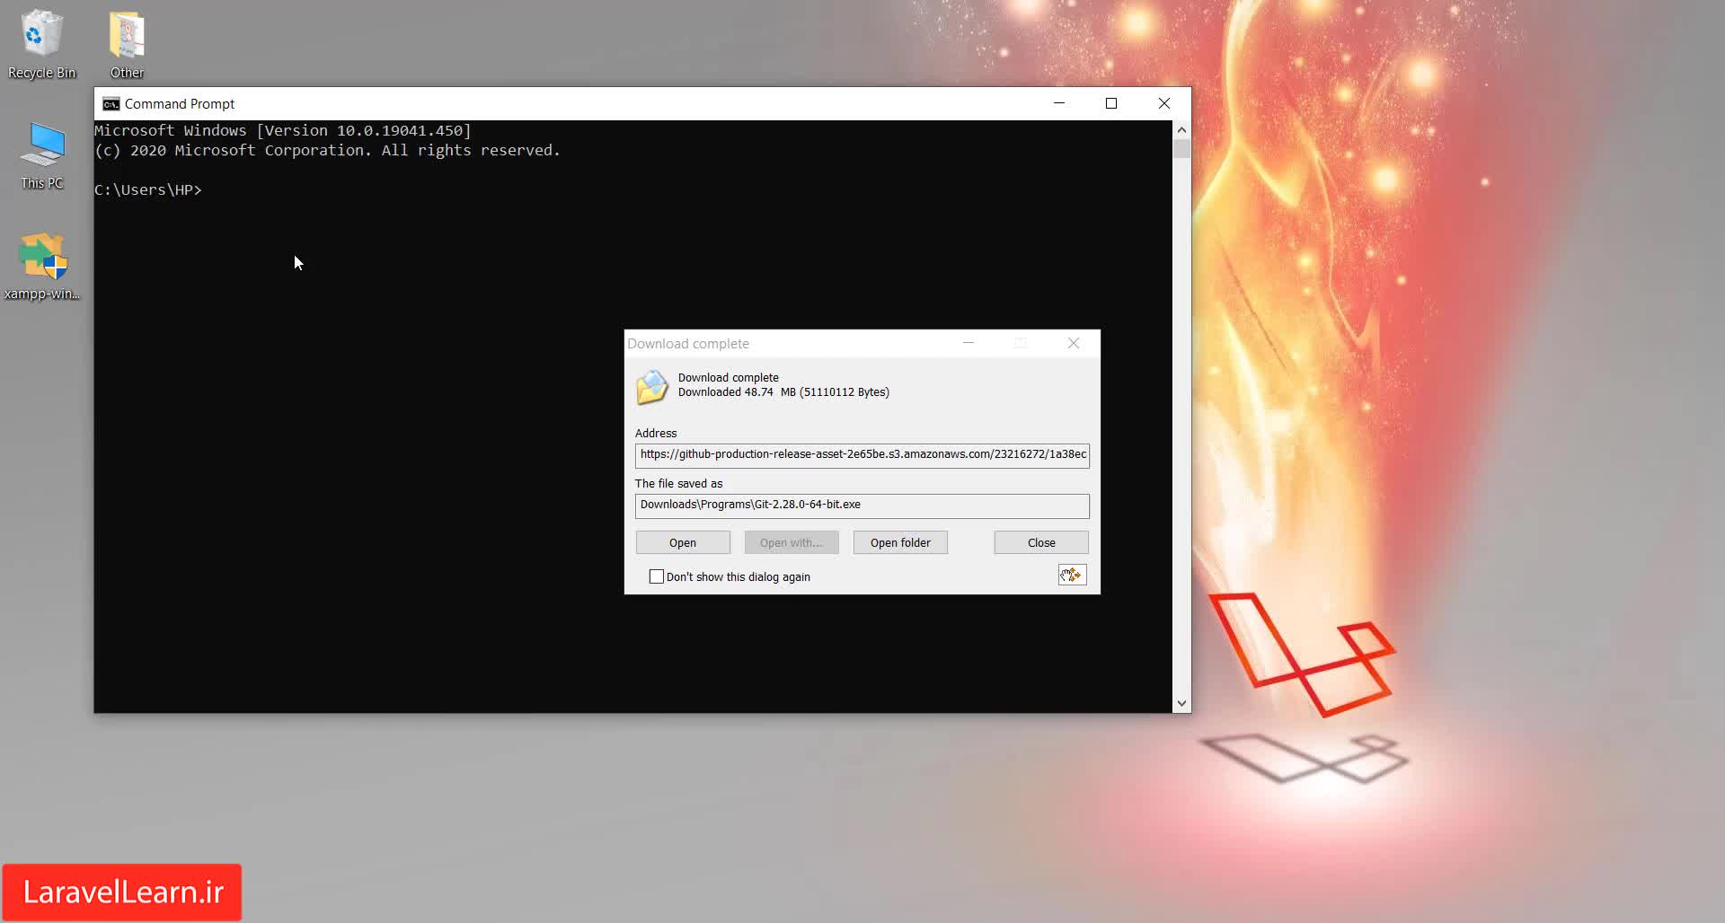Open This PC desktop icon
The width and height of the screenshot is (1725, 923).
42,154
